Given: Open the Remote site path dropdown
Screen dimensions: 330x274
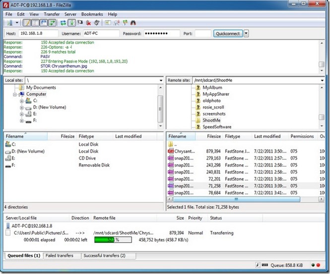Looking at the screenshot, I should coord(322,80).
